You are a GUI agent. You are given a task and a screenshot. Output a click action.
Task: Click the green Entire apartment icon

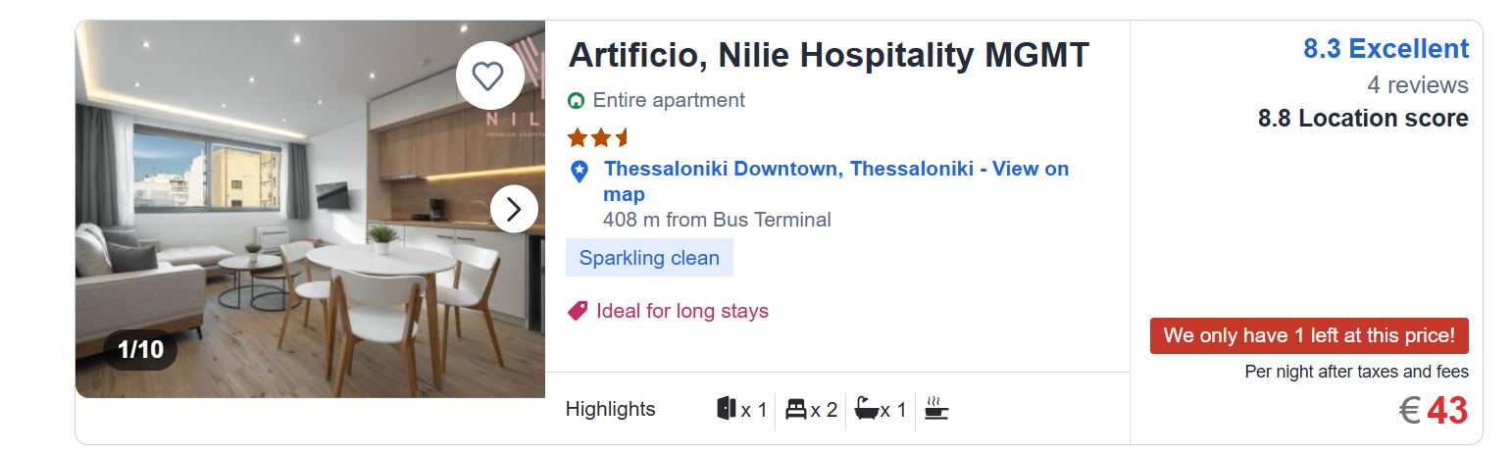(577, 100)
